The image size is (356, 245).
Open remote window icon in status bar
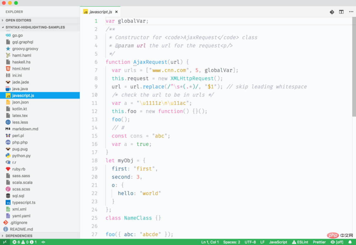(5, 242)
